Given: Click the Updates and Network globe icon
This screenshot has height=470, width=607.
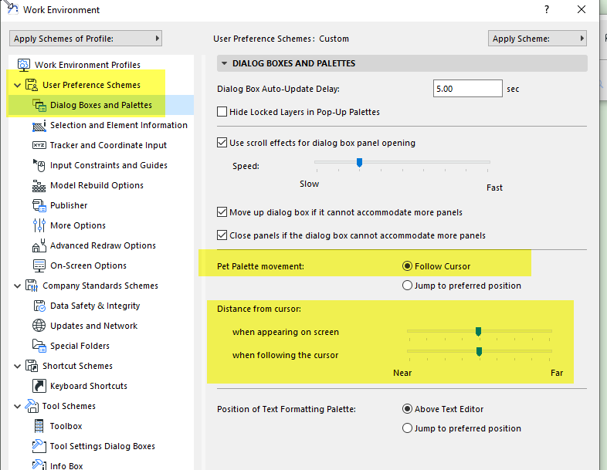Looking at the screenshot, I should coord(39,326).
